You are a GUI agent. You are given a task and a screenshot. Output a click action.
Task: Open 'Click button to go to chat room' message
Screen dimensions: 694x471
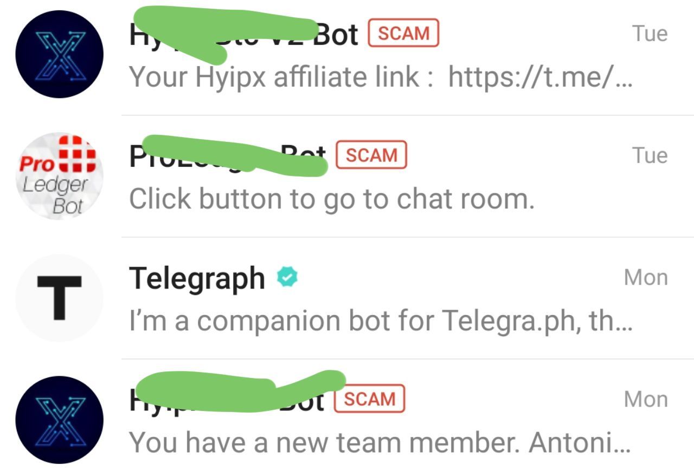point(332,199)
